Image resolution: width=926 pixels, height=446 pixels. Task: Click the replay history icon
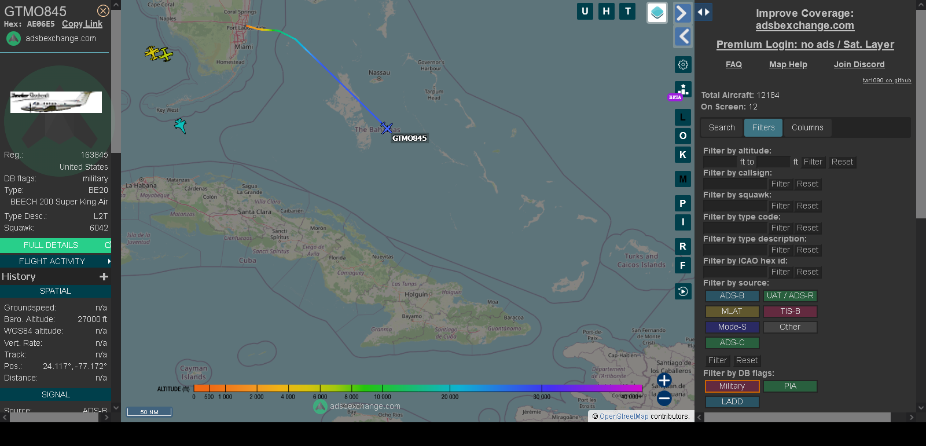click(683, 291)
